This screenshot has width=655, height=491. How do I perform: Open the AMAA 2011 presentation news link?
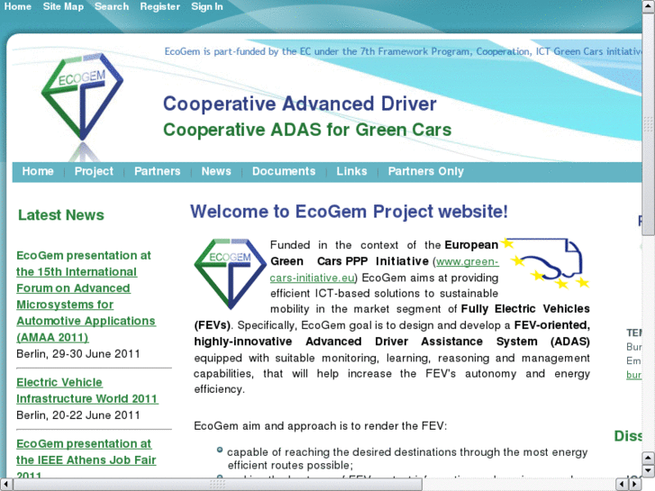pos(86,296)
